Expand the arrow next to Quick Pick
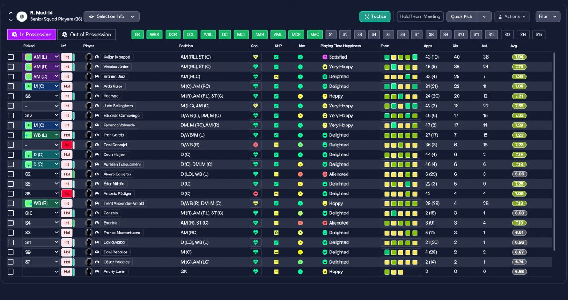568x300 pixels. 484,16
